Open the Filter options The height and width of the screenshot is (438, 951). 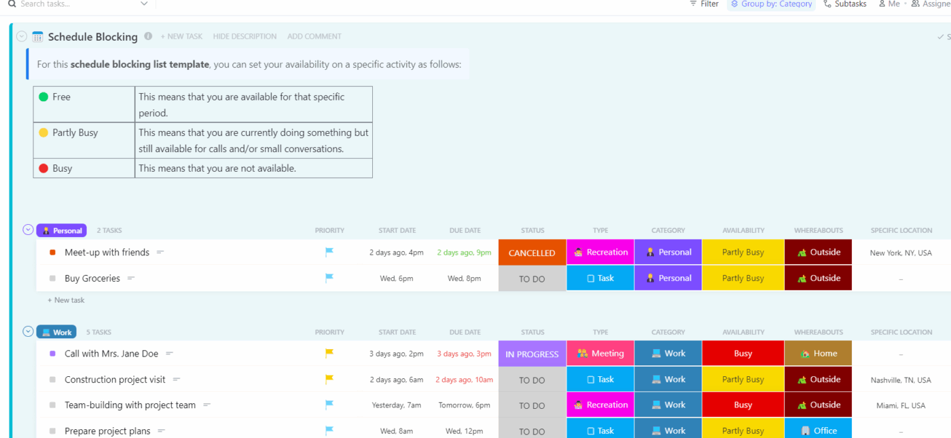coord(704,4)
